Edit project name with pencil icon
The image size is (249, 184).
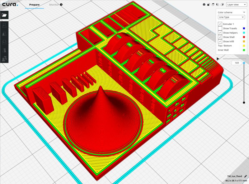tap(246, 176)
